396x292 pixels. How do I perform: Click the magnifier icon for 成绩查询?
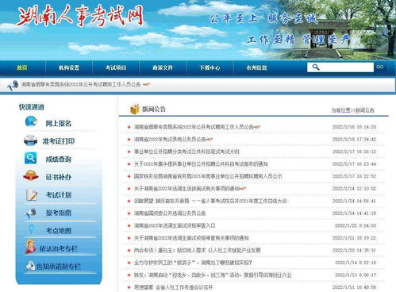[31, 158]
